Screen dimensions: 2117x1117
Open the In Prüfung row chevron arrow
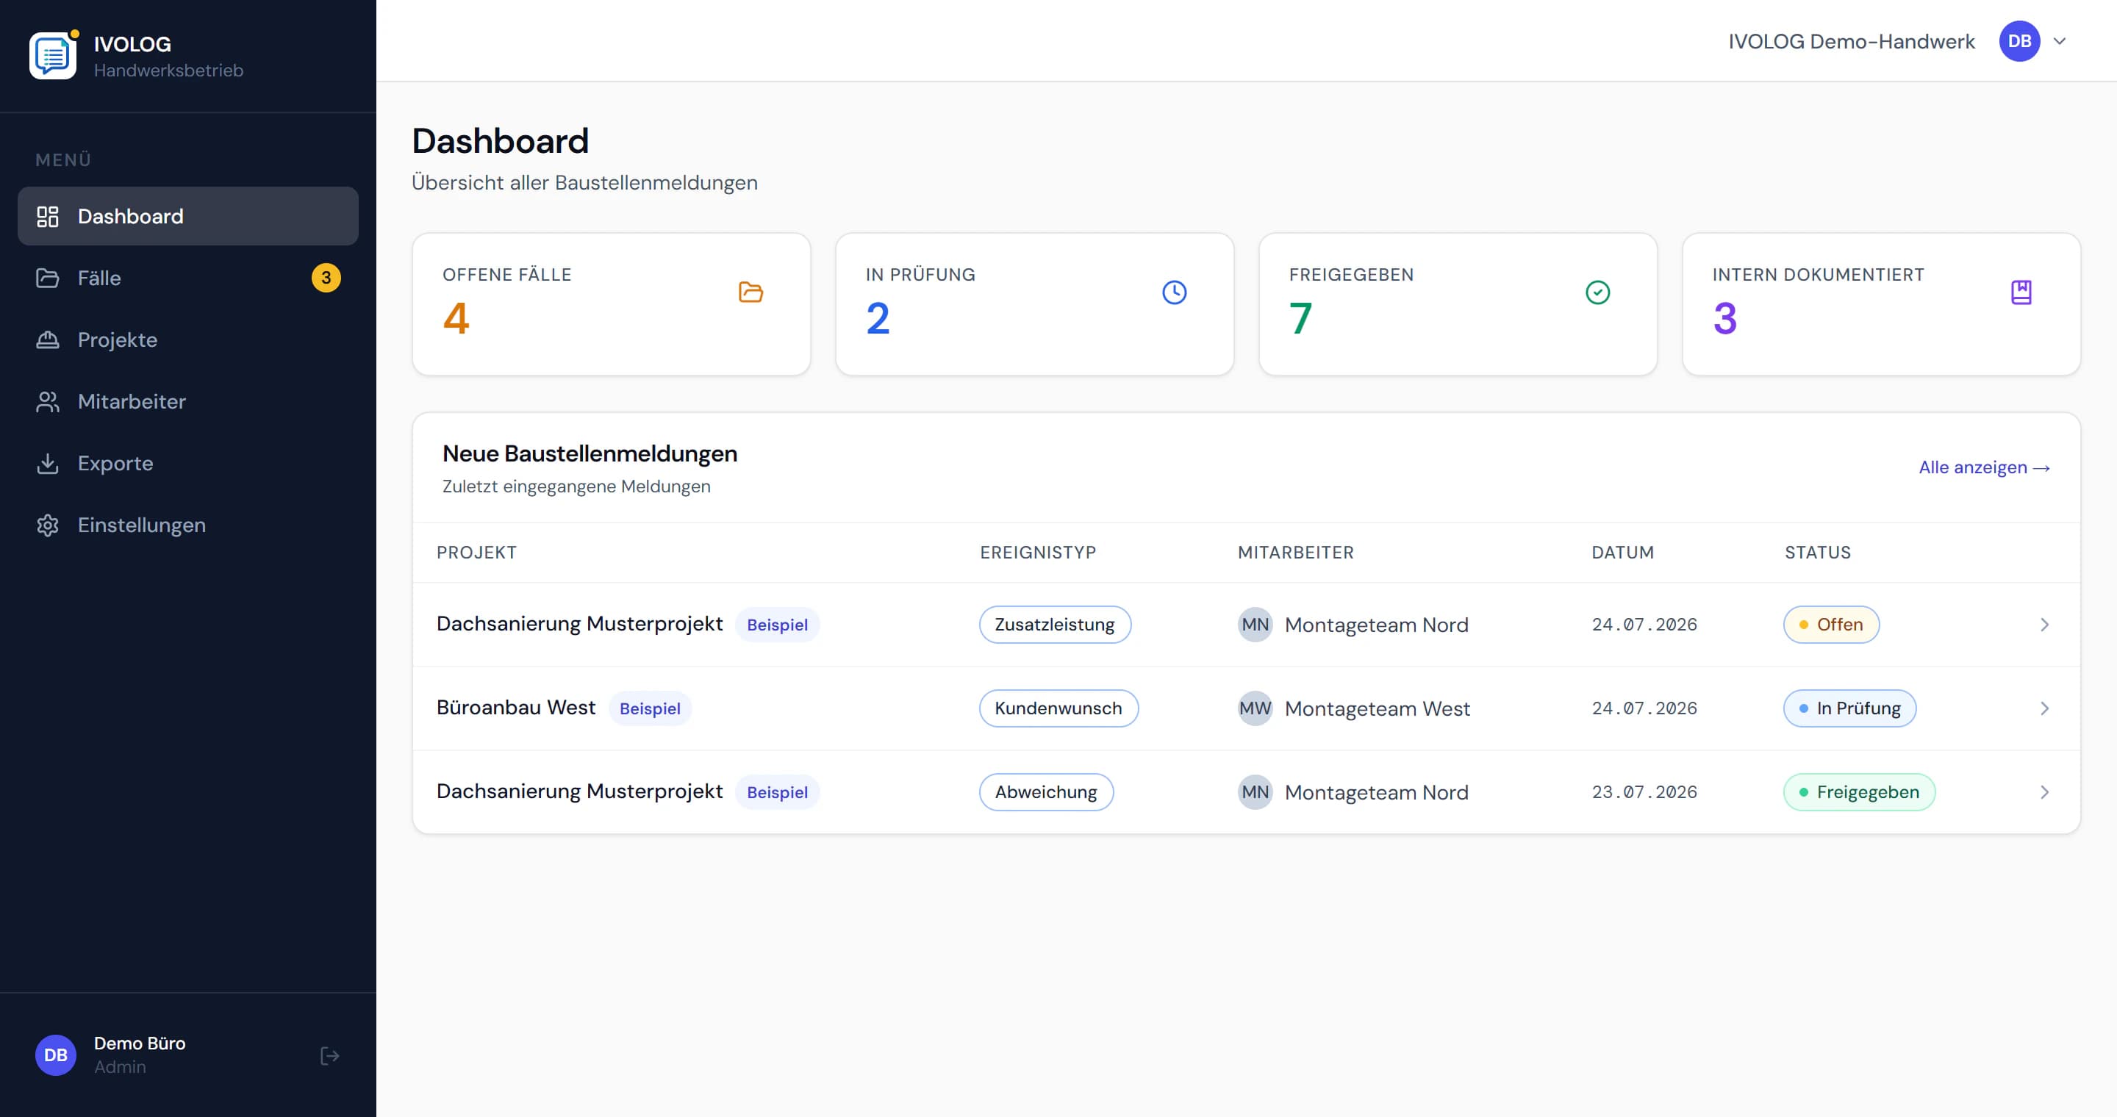point(2045,709)
